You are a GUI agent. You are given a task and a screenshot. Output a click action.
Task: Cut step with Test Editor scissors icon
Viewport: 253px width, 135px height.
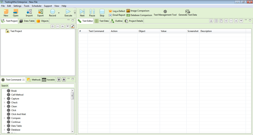pyautogui.click(x=211, y=21)
